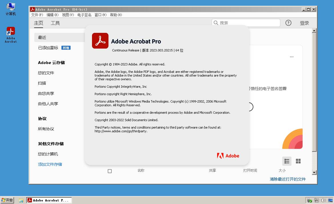This screenshot has width=334, height=204.
Task: Open the 文件 menu
Action: tap(37, 15)
